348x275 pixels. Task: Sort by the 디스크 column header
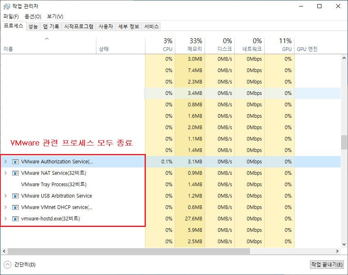220,45
